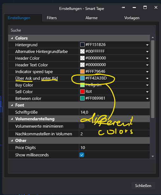The height and width of the screenshot is (195, 161).
Task: Uncheck Show milliseconds checkbox
Action: [x=82, y=155]
